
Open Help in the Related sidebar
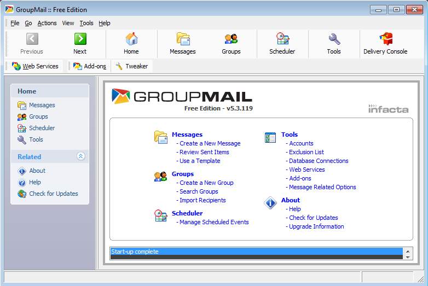click(29, 183)
